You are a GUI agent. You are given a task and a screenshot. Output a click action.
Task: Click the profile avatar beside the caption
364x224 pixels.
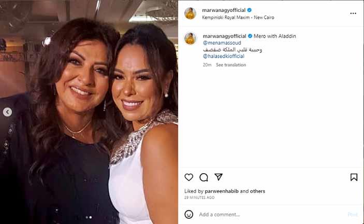click(191, 38)
